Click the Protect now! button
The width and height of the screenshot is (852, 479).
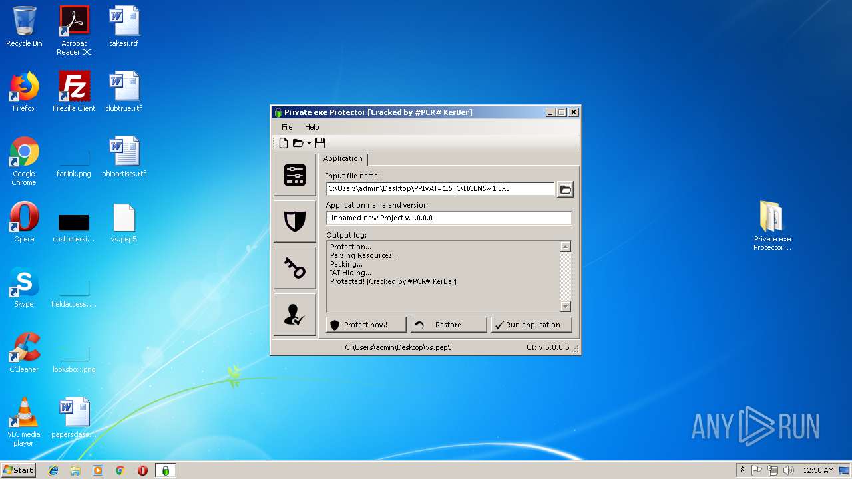[x=366, y=325]
